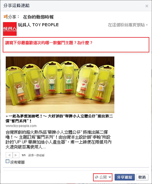Expand the 公開 privacy dropdown arrow
Viewport: 152px width, 184px height.
110,177
